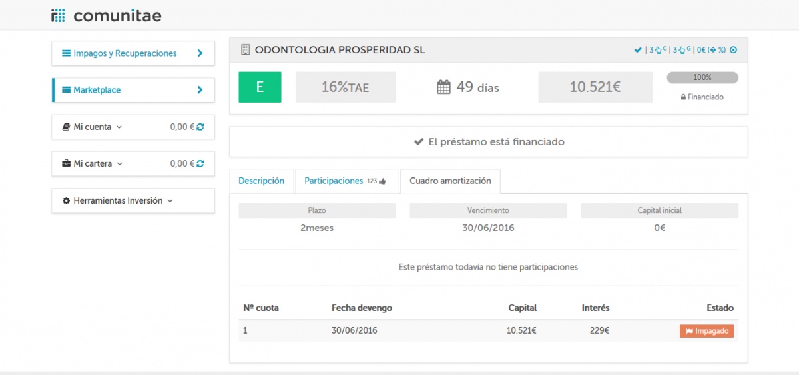Click the orange Impagado status badge

coord(706,331)
